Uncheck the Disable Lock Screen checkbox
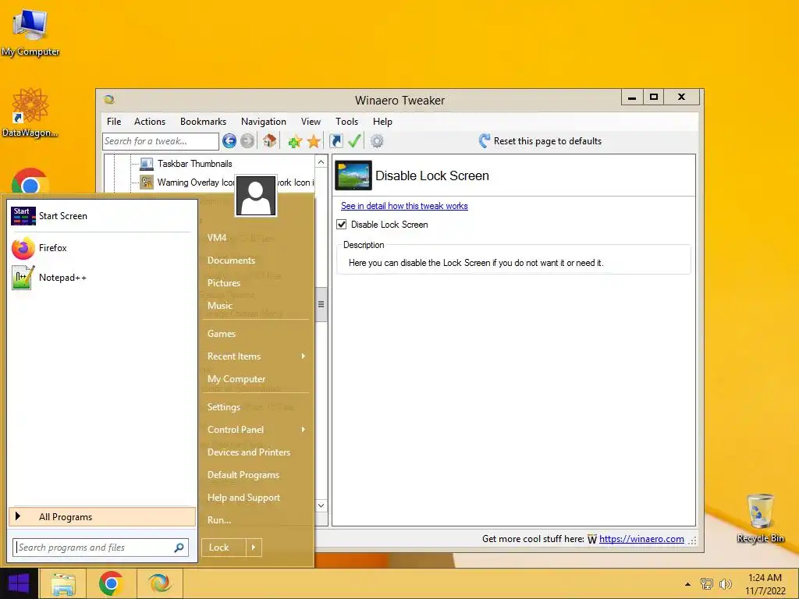Viewport: 799px width, 599px height. click(x=342, y=224)
